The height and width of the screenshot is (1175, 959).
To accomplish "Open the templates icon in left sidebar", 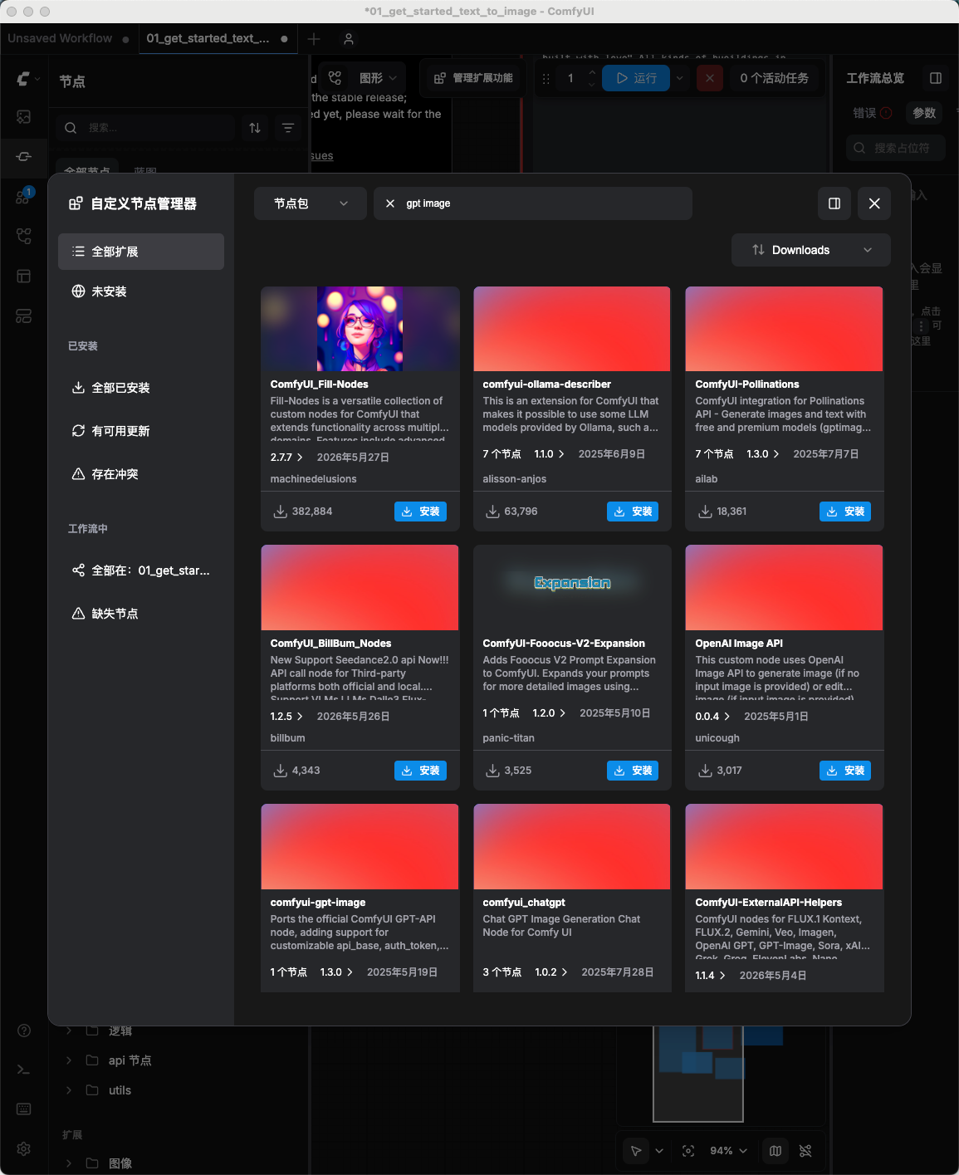I will [x=24, y=277].
